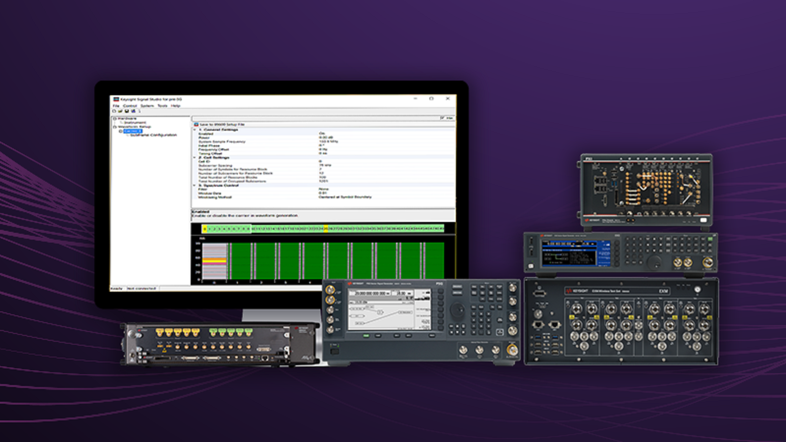Select the Subcarrier Spacing row
Screen dimensions: 786x442
pos(323,166)
